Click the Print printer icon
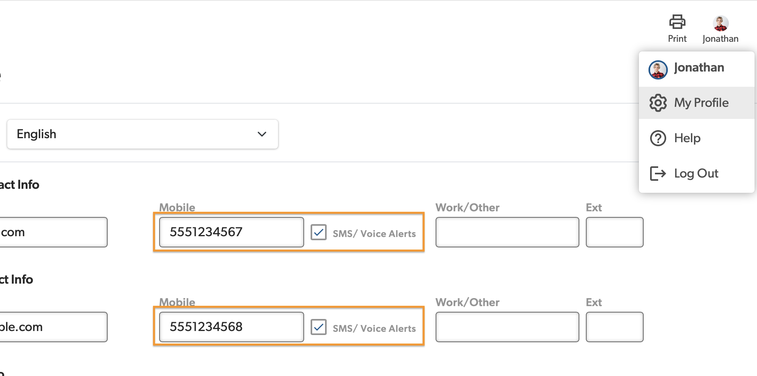The width and height of the screenshot is (757, 376). point(677,22)
